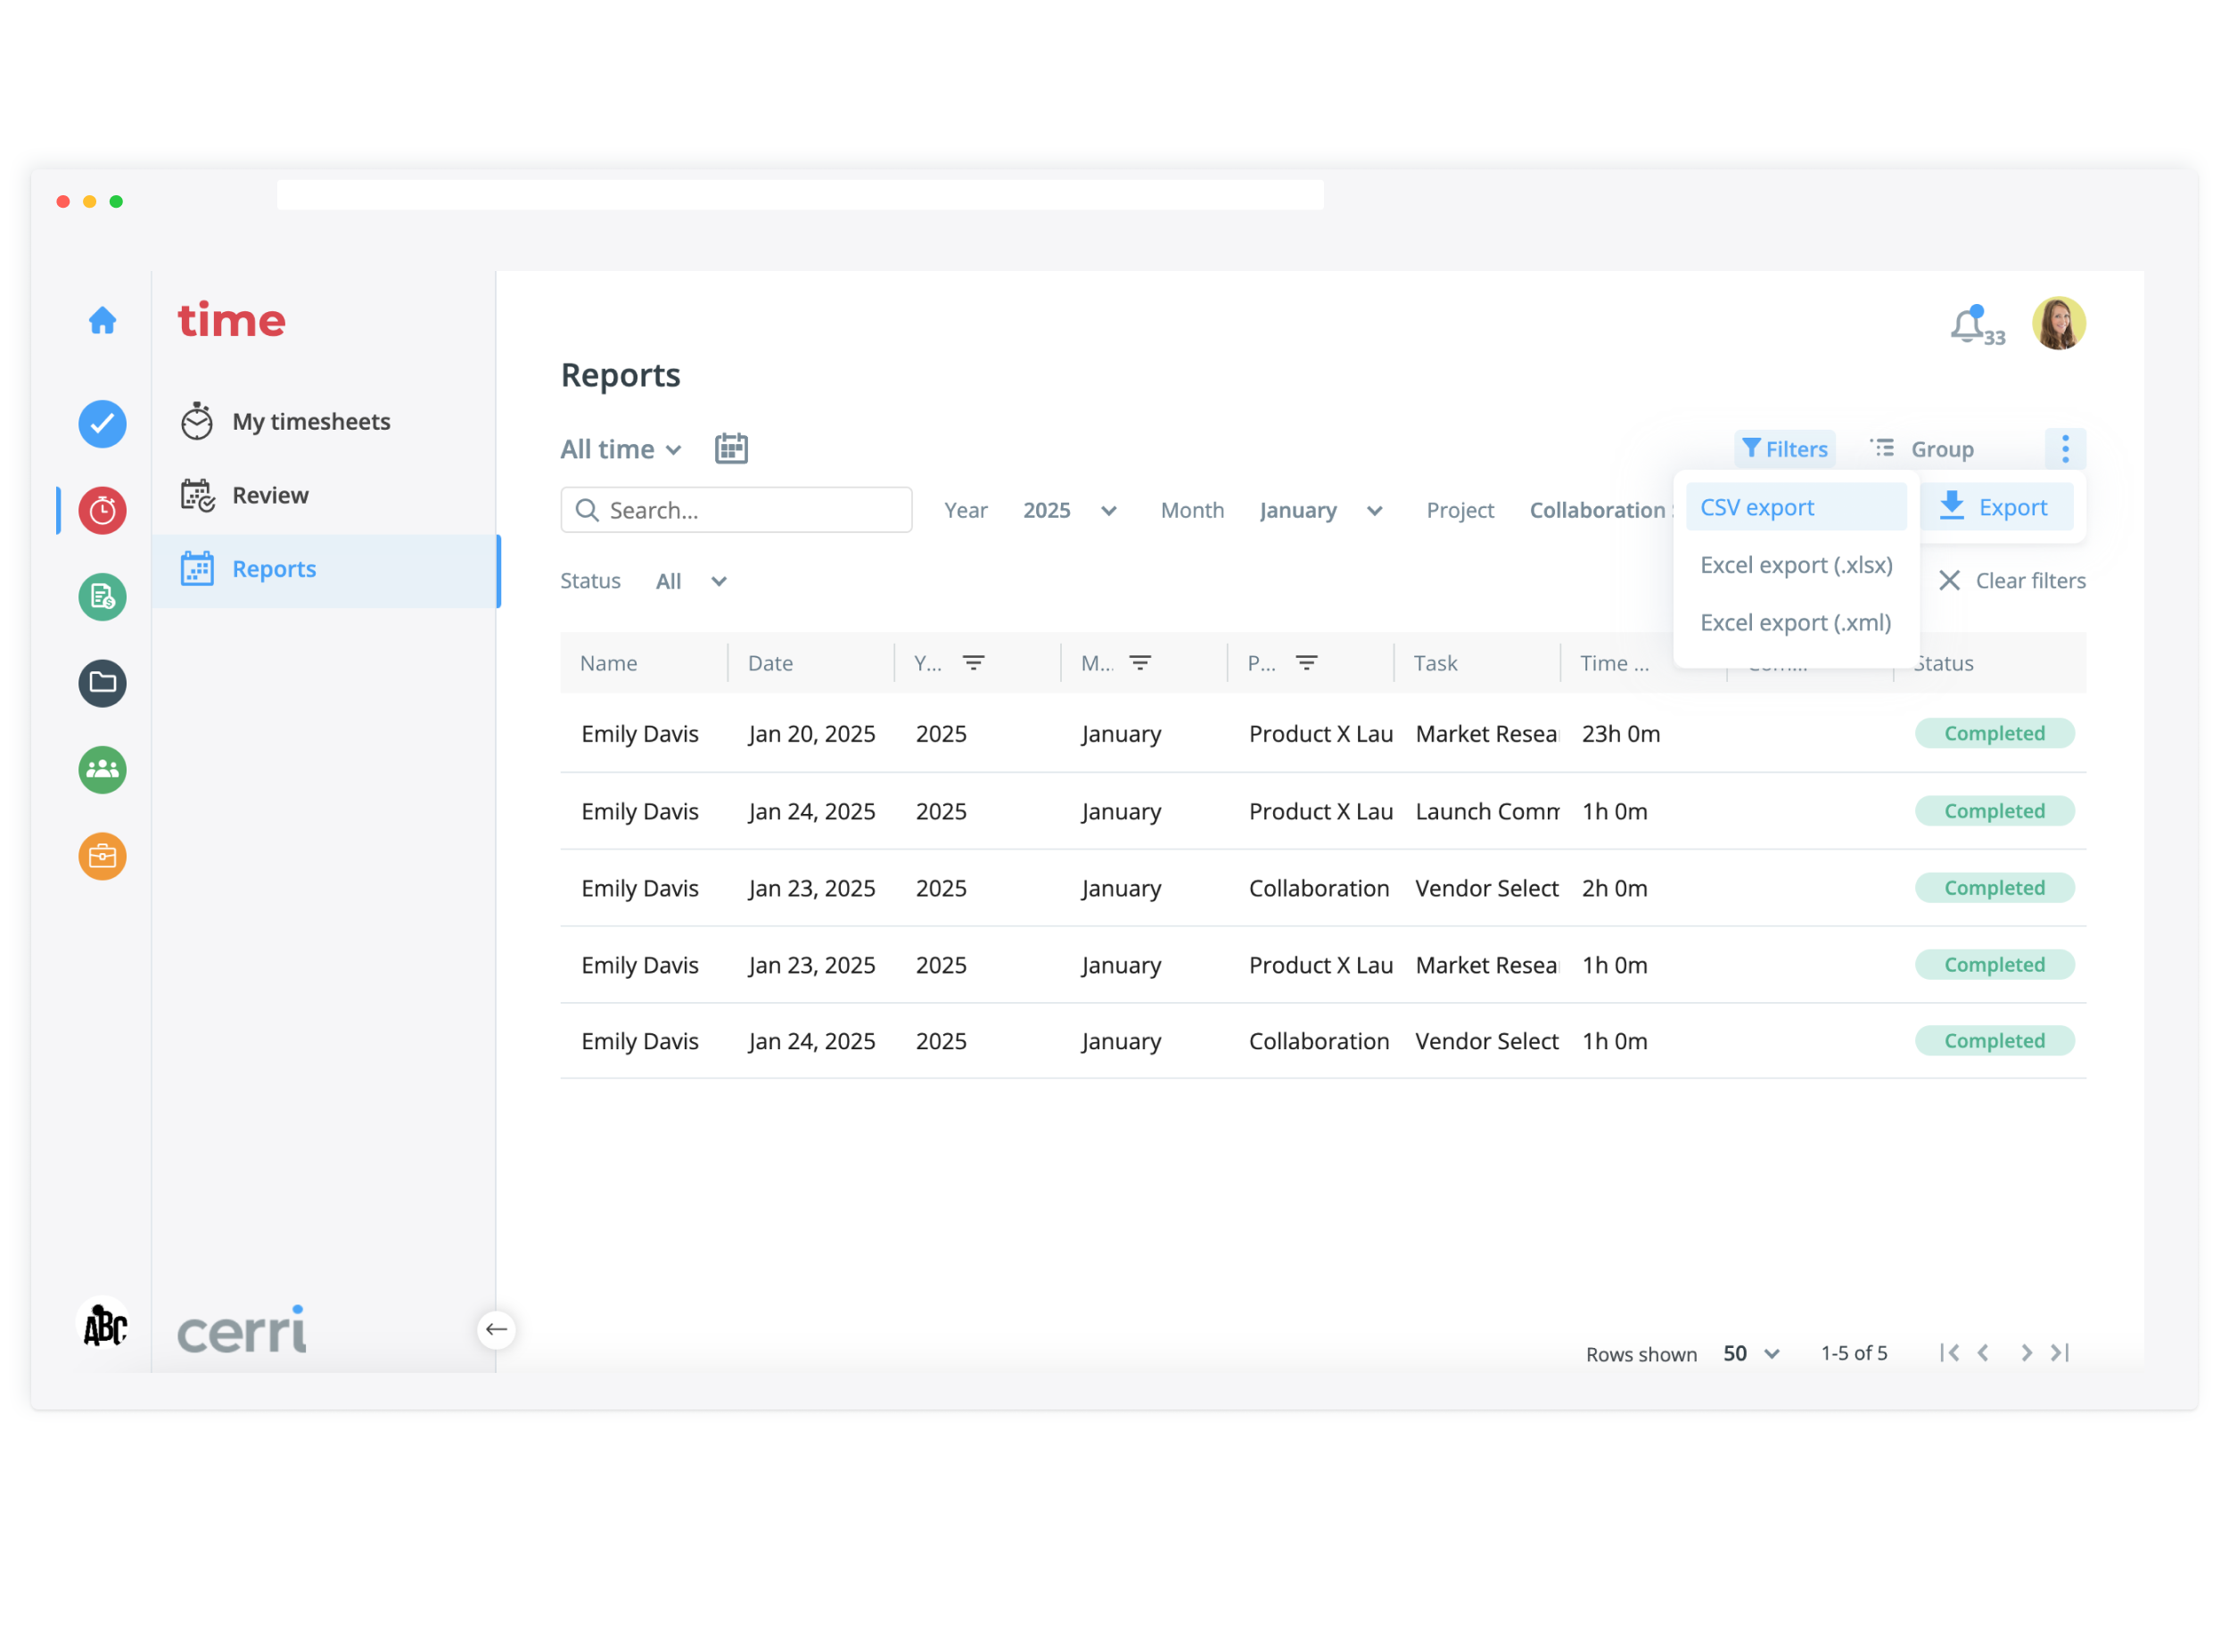Click the Year column filter icon
The width and height of the screenshot is (2229, 1635).
974,663
